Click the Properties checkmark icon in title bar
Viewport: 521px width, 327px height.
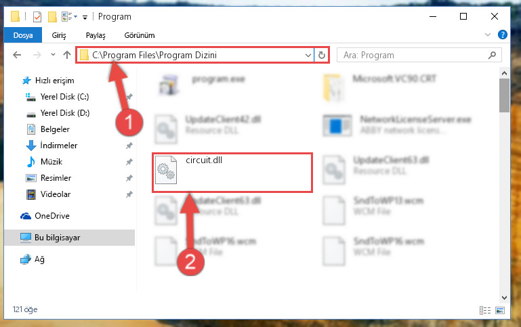[x=37, y=17]
